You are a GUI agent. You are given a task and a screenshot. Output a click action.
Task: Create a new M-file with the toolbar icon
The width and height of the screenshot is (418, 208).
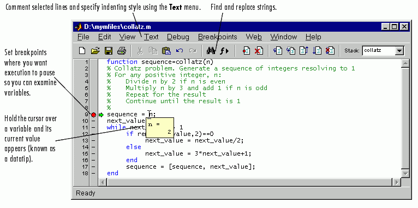tap(82, 50)
